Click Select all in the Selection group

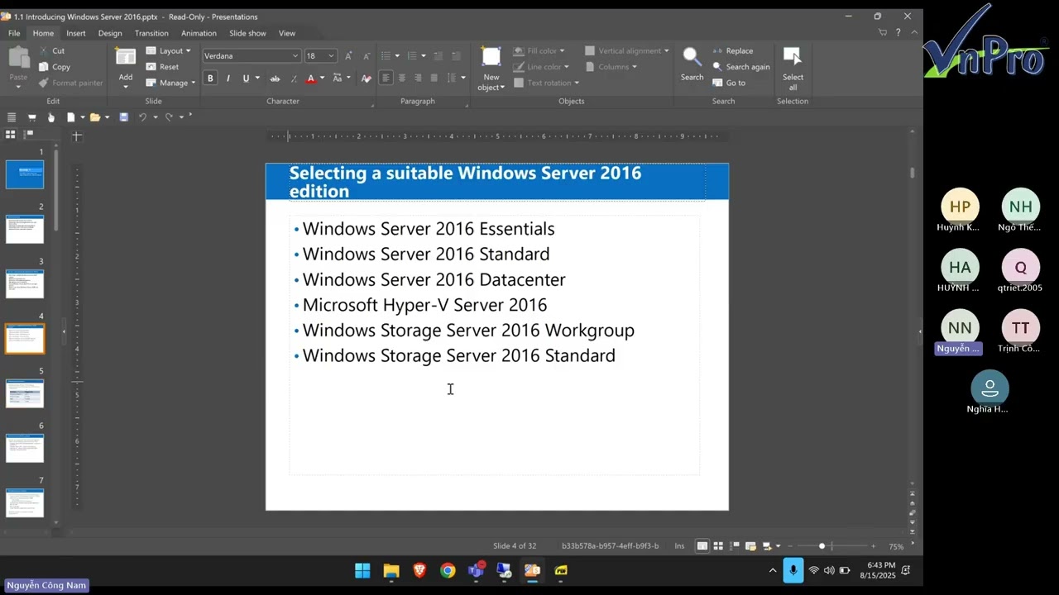[x=793, y=69]
